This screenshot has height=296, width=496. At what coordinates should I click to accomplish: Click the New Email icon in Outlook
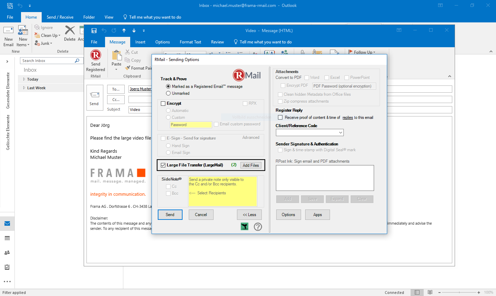[8, 30]
